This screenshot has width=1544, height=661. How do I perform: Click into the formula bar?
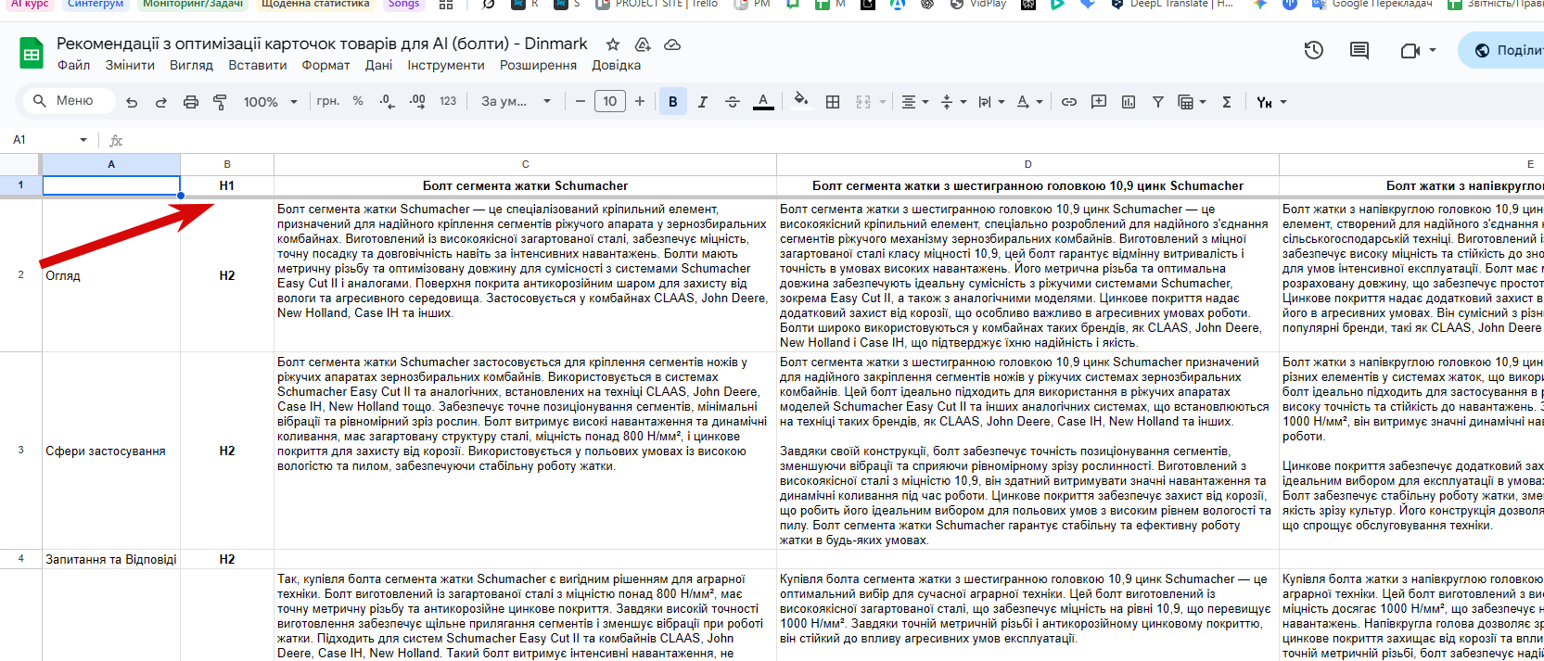pyautogui.click(x=835, y=140)
